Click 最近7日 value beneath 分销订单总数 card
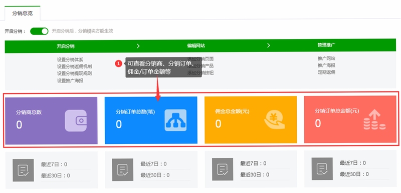Screen dimensions: 401x193 coord(153,164)
